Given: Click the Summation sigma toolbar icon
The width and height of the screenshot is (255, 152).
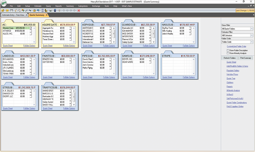Looking at the screenshot, I should pos(42,11).
